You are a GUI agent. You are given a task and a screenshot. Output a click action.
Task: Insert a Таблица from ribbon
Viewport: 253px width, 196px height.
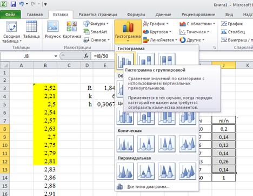(x=31, y=30)
